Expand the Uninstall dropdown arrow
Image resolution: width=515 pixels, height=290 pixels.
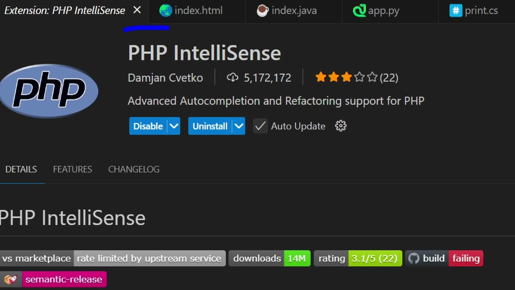(239, 126)
